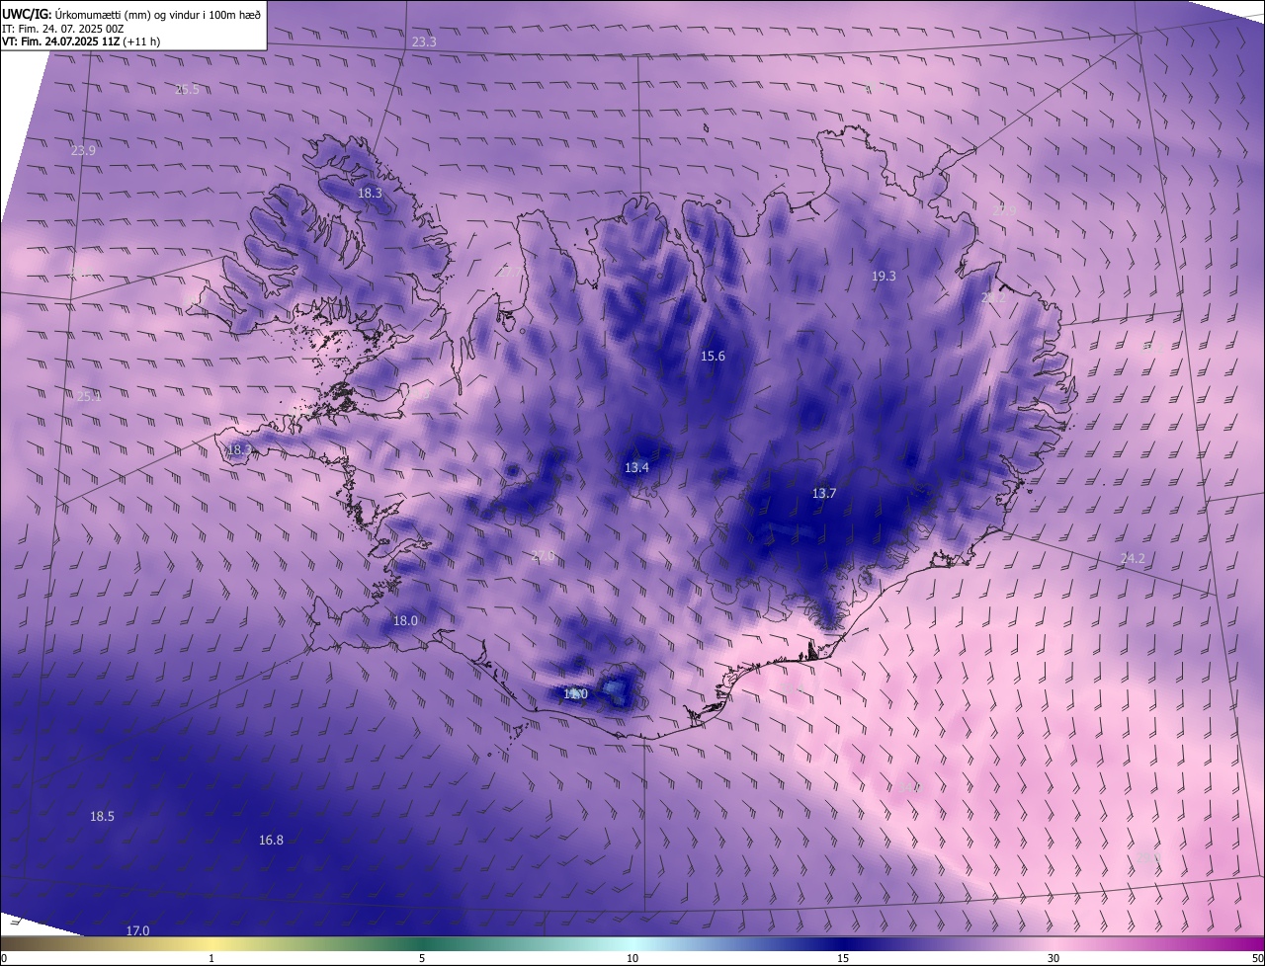
Task: Click the 15.6 value label
Action: (x=713, y=357)
